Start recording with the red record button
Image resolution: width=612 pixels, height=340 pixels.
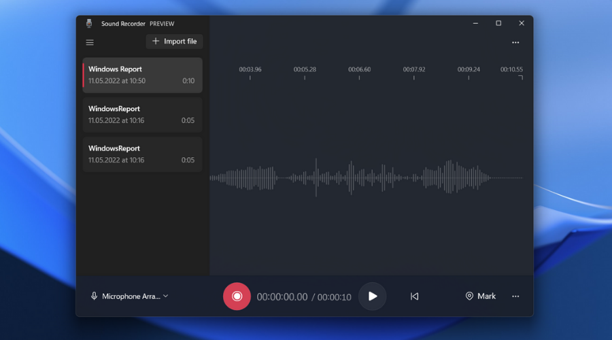click(x=237, y=296)
